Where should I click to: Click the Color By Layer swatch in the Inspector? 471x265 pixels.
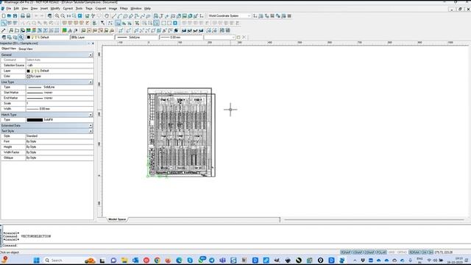(29, 77)
